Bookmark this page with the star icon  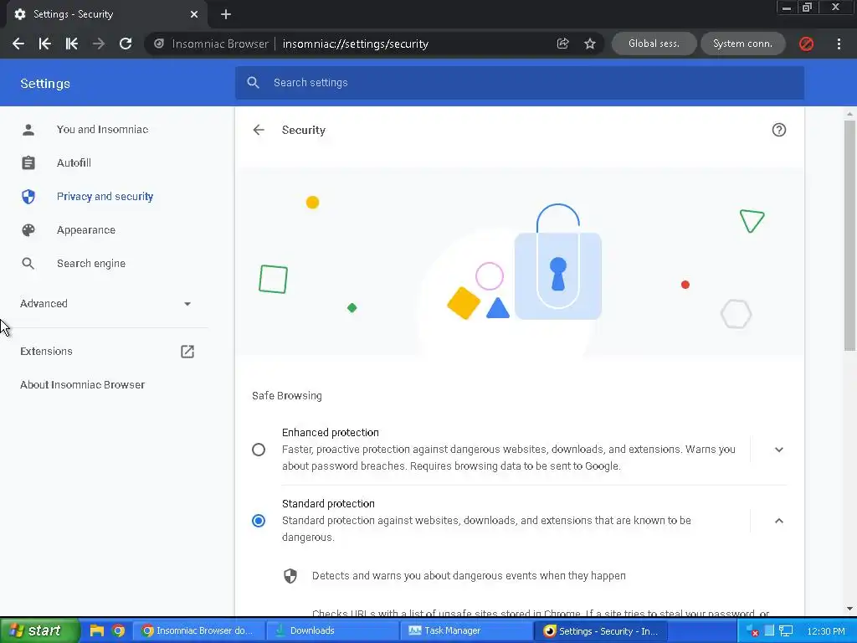[x=590, y=44]
